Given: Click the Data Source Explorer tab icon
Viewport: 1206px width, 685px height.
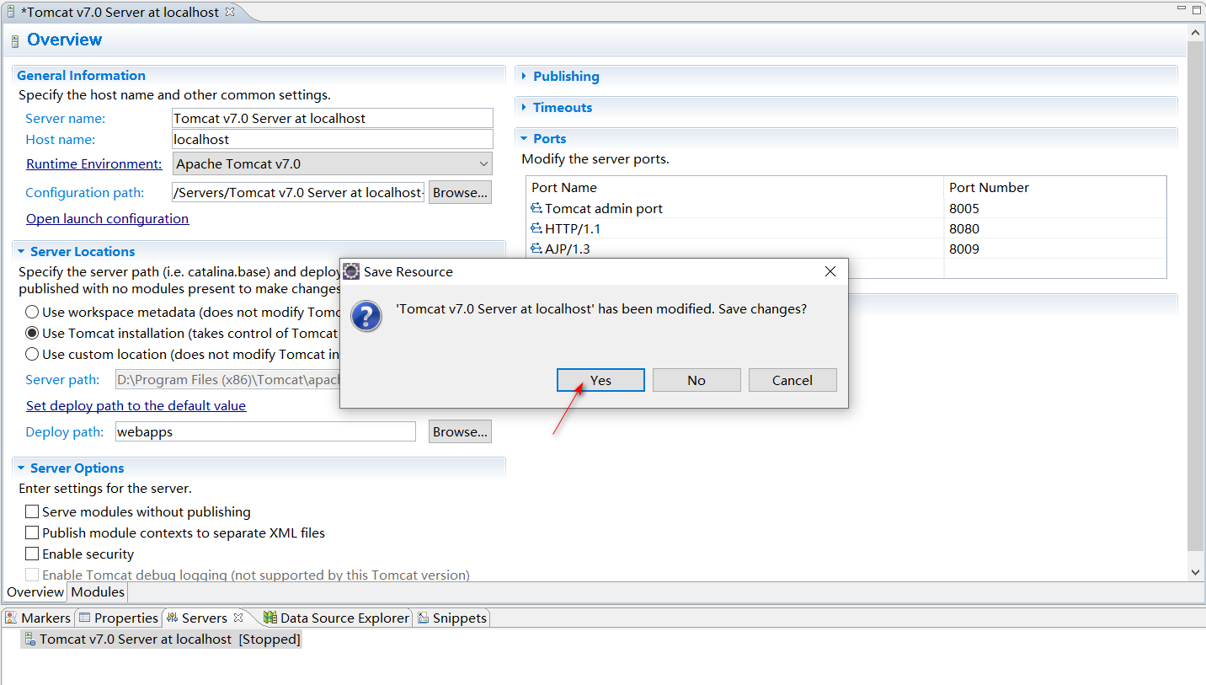Looking at the screenshot, I should coord(270,618).
